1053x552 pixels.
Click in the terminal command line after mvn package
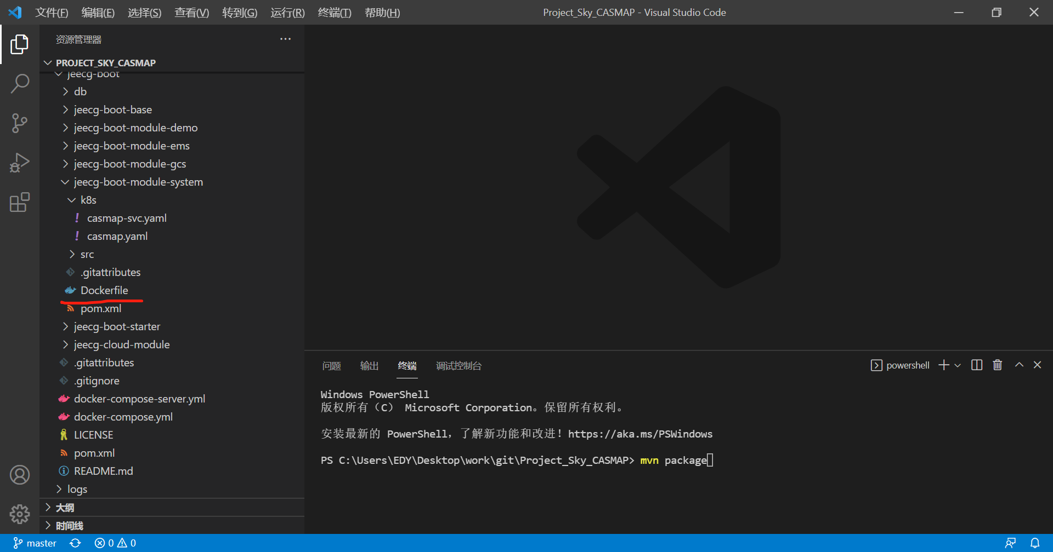coord(710,460)
